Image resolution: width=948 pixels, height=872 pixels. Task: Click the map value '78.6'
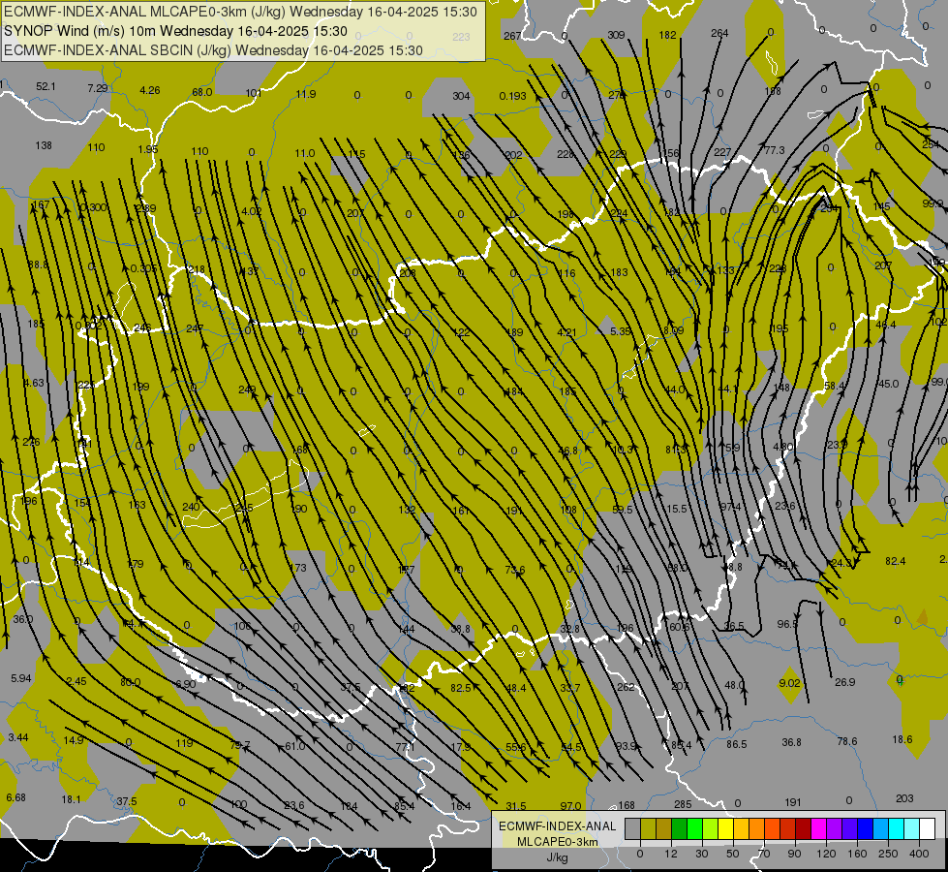tap(847, 741)
